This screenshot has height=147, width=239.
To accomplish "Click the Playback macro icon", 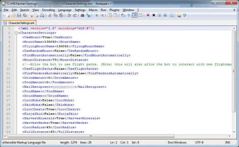I will coord(160,16).
